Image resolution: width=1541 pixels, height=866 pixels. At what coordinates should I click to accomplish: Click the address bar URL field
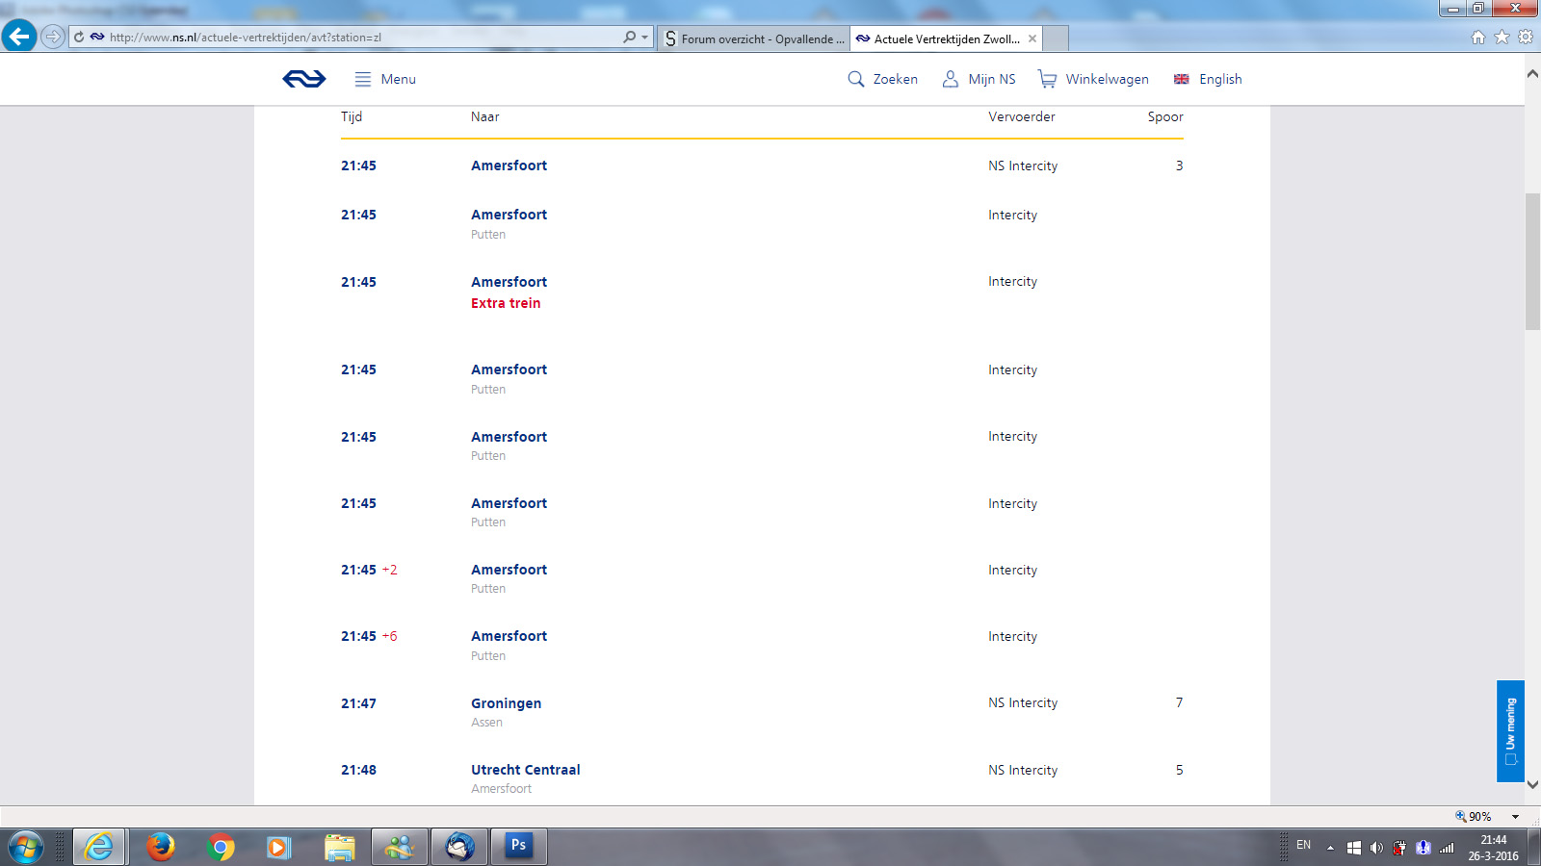pos(361,38)
